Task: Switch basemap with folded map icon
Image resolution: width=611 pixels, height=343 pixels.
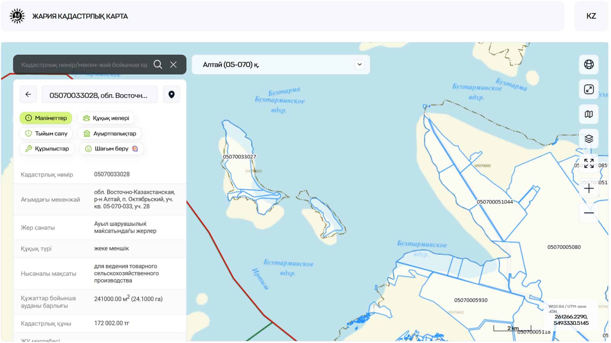Action: pyautogui.click(x=589, y=114)
